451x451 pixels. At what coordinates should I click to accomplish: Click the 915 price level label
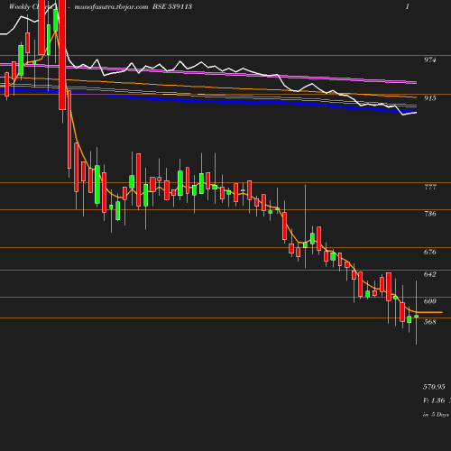[x=429, y=98]
